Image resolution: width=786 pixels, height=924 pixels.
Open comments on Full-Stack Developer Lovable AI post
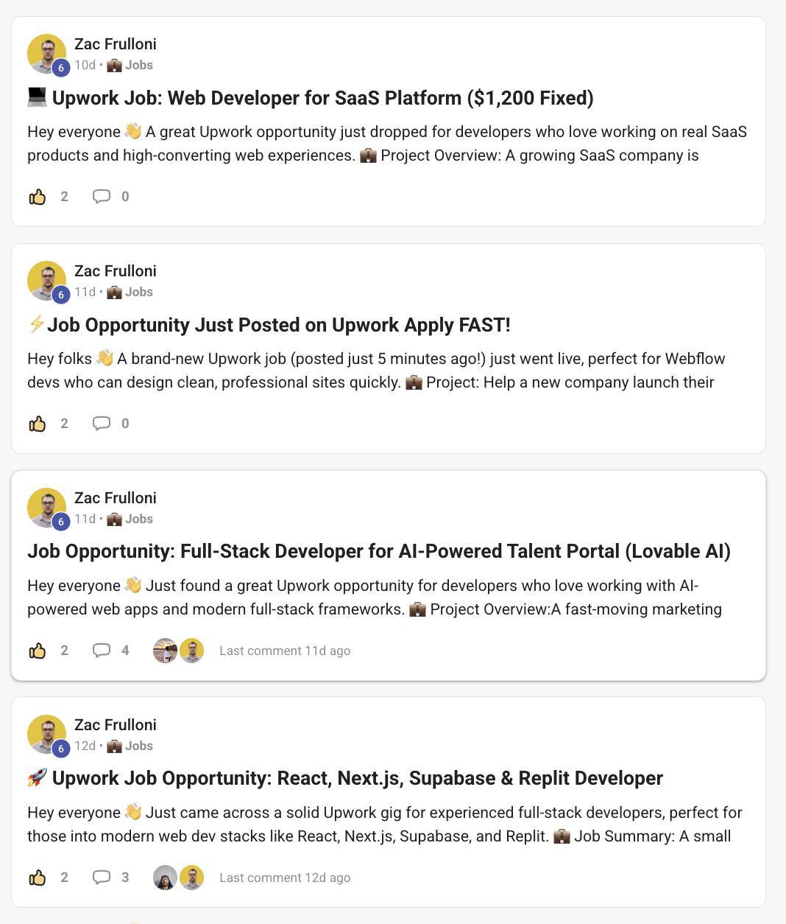(102, 651)
